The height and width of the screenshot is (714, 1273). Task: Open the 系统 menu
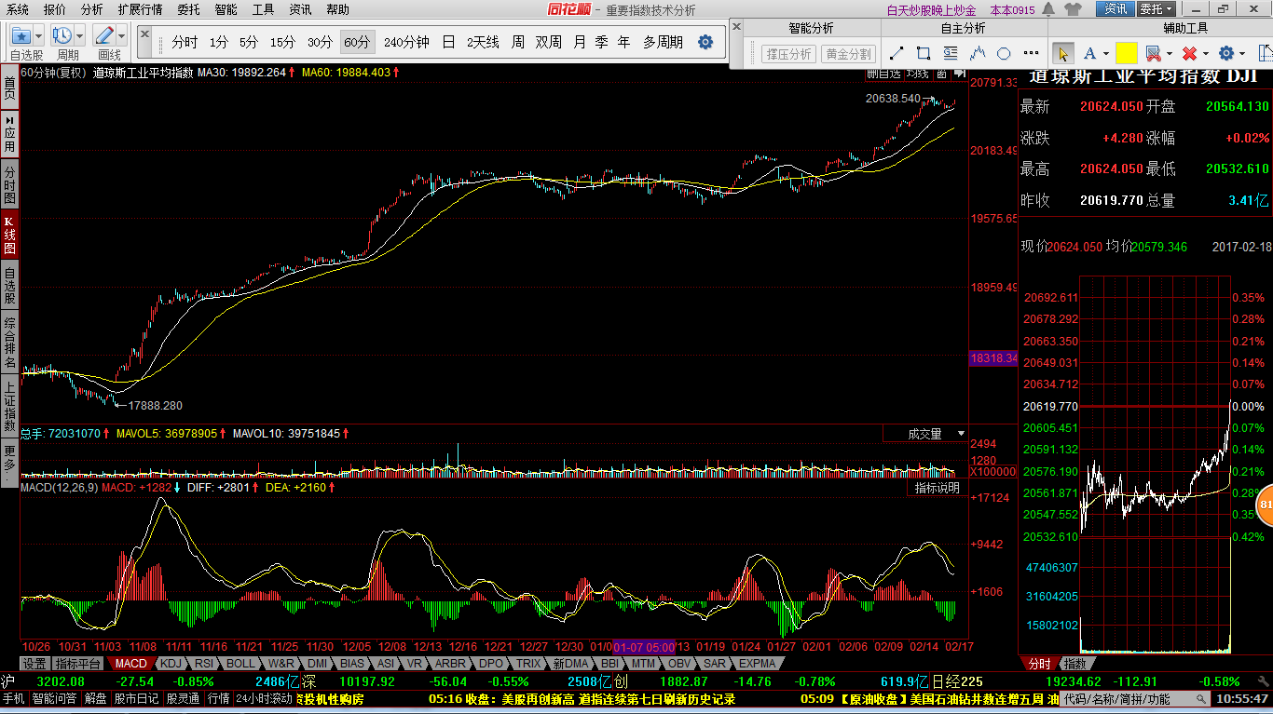coord(17,9)
